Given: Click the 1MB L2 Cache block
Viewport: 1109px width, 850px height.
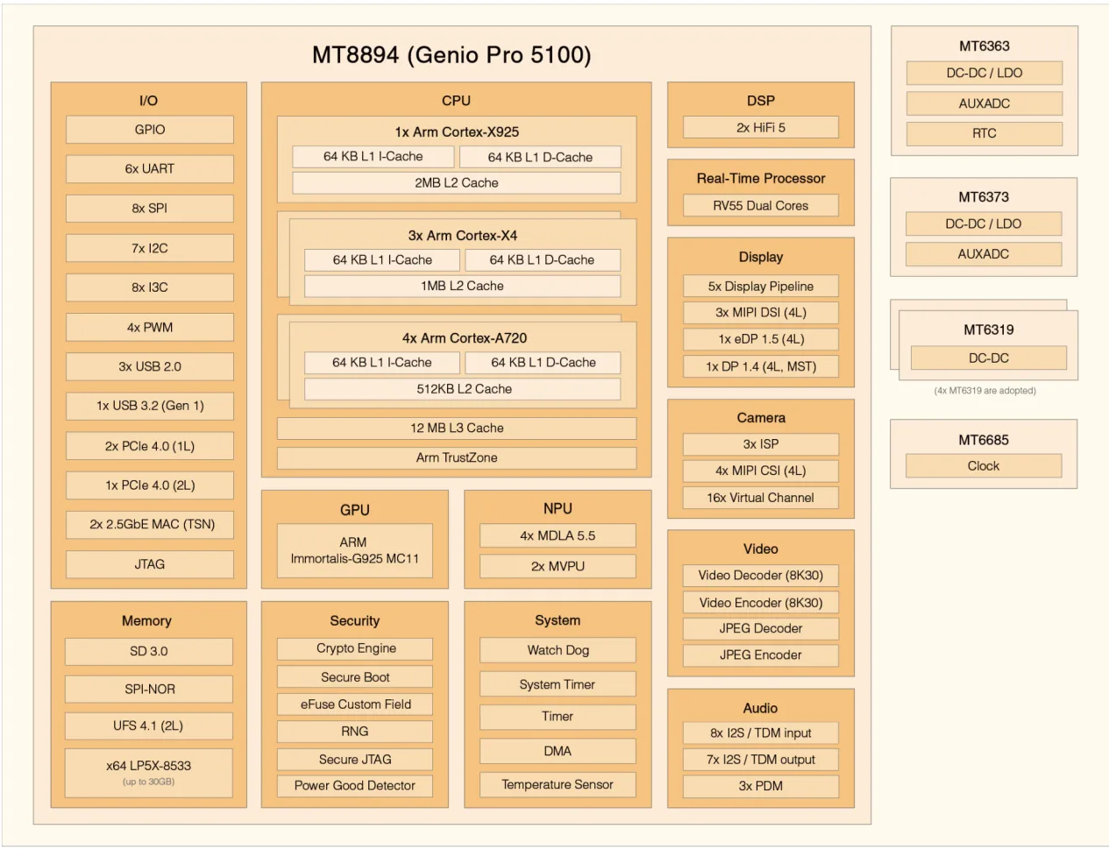Looking at the screenshot, I should [x=463, y=286].
